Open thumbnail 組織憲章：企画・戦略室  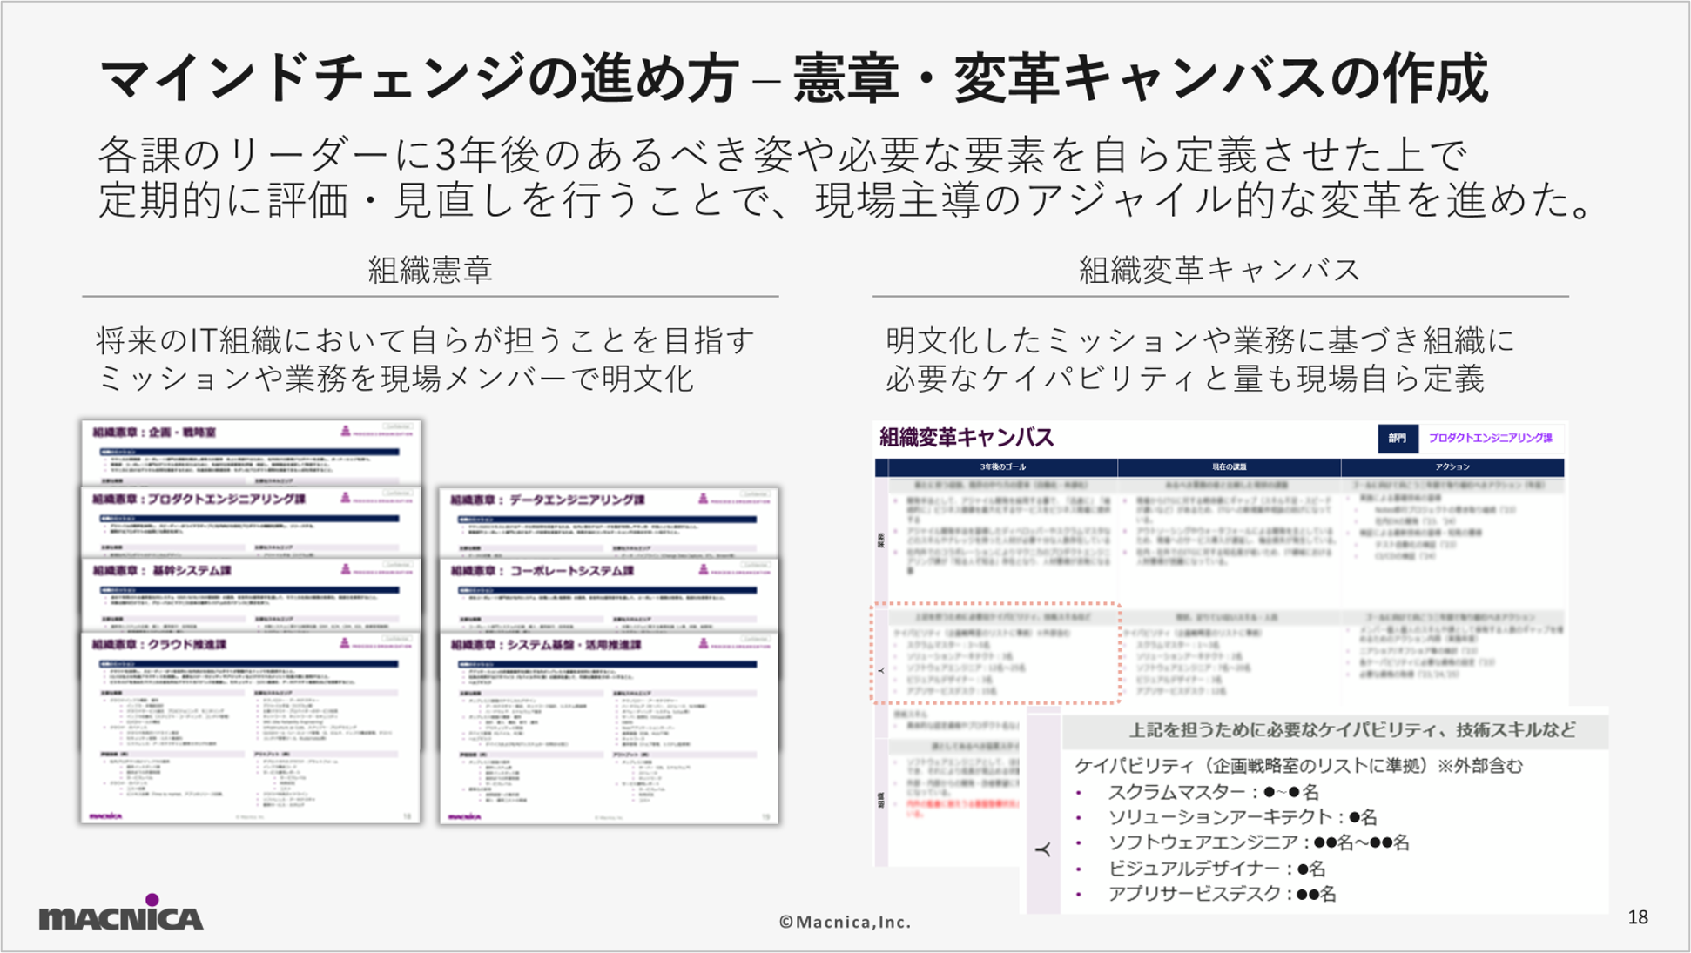(251, 452)
